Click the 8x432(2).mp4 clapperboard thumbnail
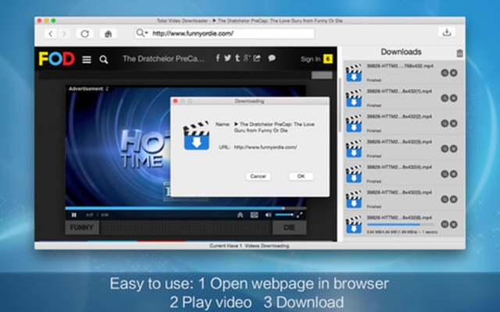Viewport: 500px width, 312px height. click(354, 123)
